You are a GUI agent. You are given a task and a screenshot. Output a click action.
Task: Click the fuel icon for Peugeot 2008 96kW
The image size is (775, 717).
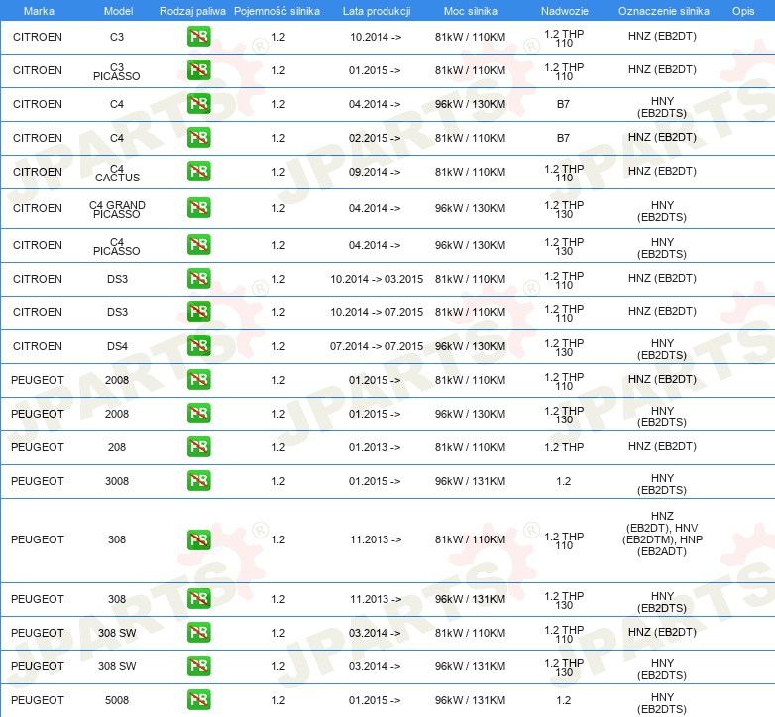coord(198,414)
